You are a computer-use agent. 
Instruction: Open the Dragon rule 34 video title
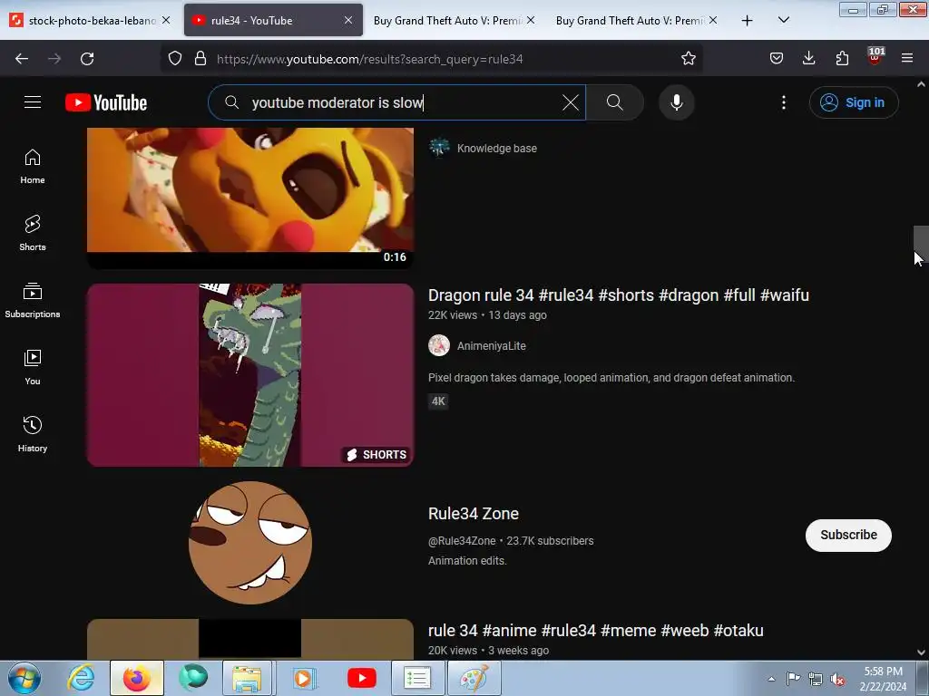tap(619, 295)
